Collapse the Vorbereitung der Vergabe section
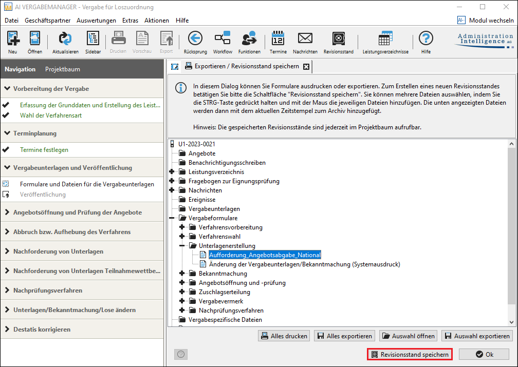 point(7,88)
